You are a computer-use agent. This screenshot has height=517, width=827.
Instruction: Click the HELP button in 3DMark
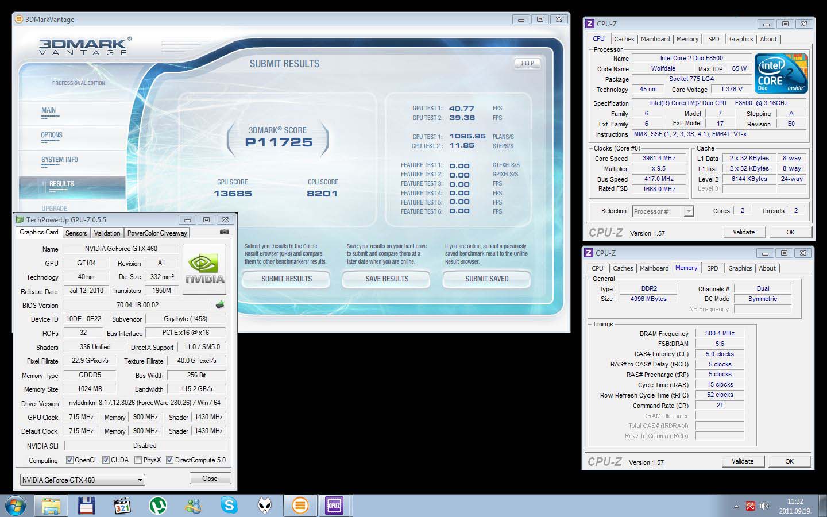527,63
